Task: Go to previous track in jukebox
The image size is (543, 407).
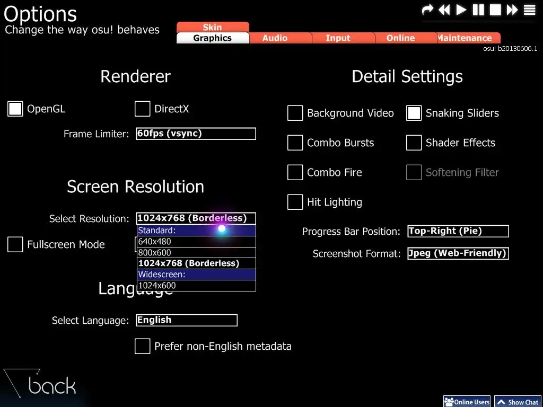Action: click(x=444, y=10)
